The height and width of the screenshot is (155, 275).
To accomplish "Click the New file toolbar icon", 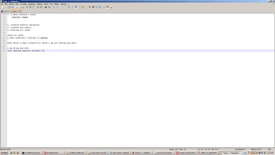I will 3,7.
